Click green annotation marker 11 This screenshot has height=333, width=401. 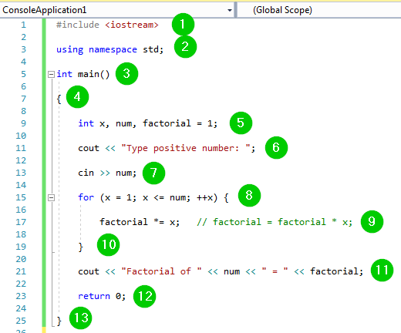click(x=382, y=270)
